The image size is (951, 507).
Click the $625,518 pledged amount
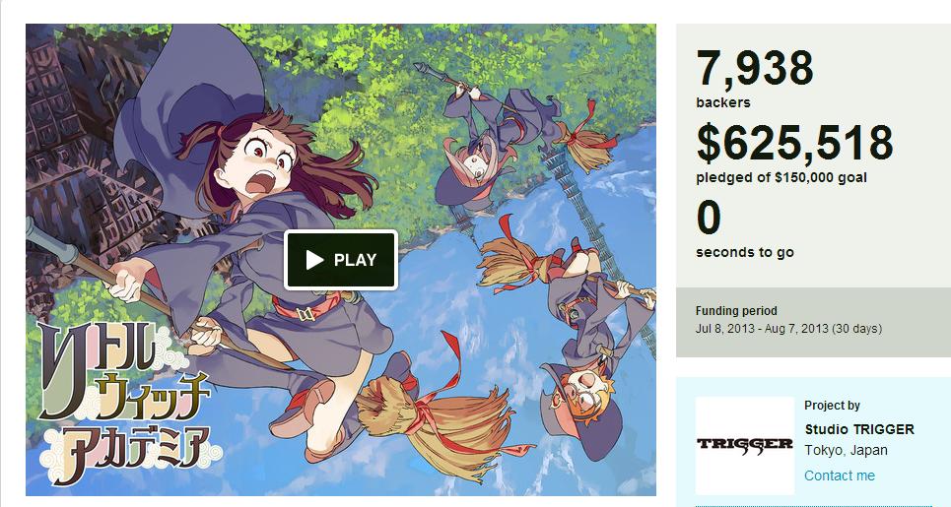(x=795, y=144)
